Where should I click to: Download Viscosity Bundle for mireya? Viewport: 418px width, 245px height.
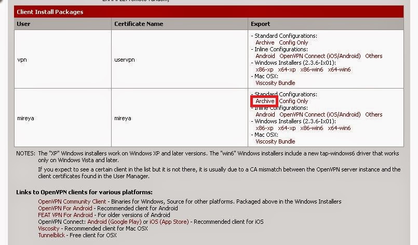click(x=275, y=141)
